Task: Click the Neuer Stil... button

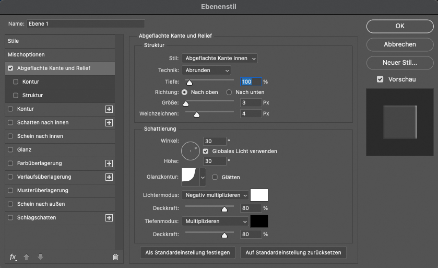Action: tap(400, 63)
